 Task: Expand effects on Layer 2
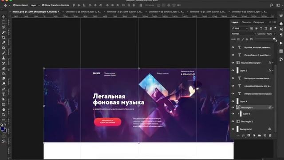[273, 70]
